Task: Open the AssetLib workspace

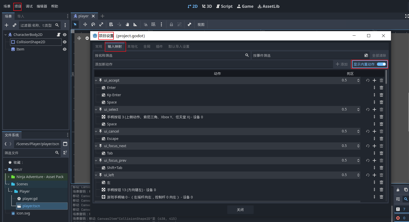Action: click(x=268, y=6)
